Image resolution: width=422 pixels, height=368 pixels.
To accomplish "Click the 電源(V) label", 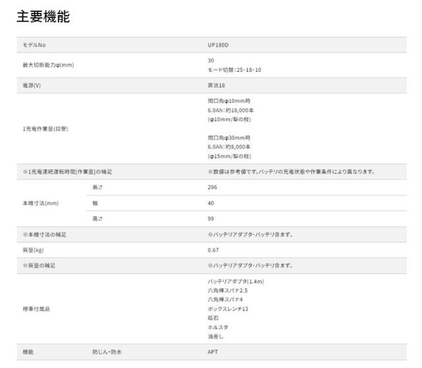I will 32,86.
